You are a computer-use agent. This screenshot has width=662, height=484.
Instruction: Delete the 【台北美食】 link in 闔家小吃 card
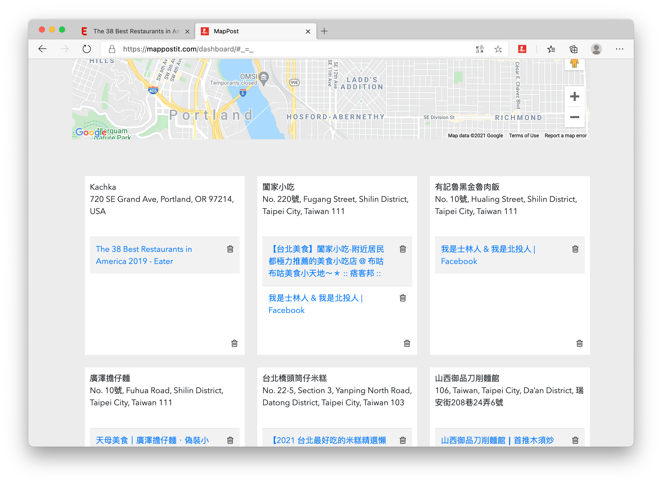coord(403,249)
